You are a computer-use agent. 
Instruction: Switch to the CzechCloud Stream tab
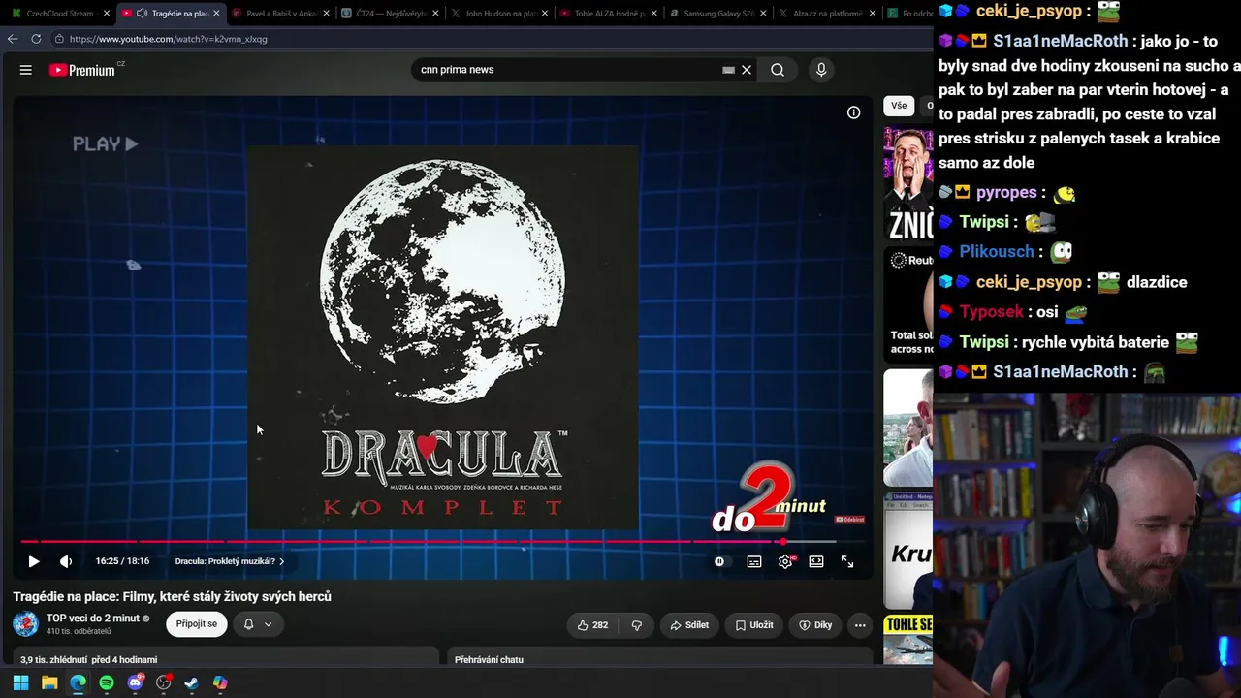59,14
